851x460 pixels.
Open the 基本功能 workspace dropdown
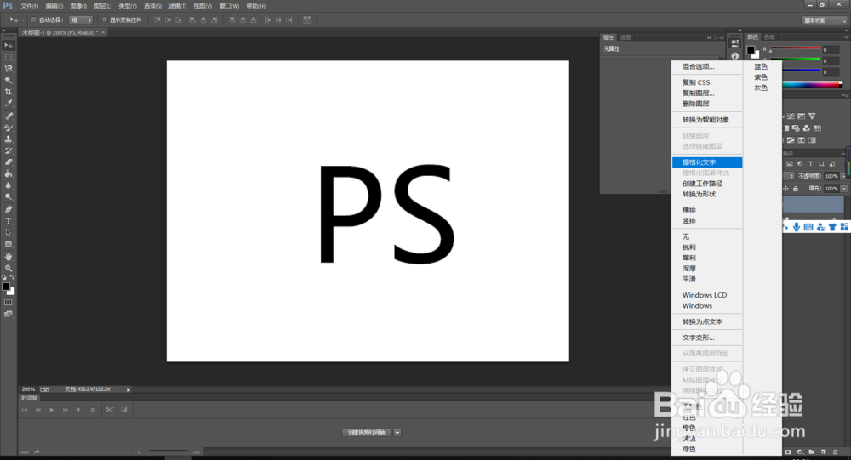point(825,20)
